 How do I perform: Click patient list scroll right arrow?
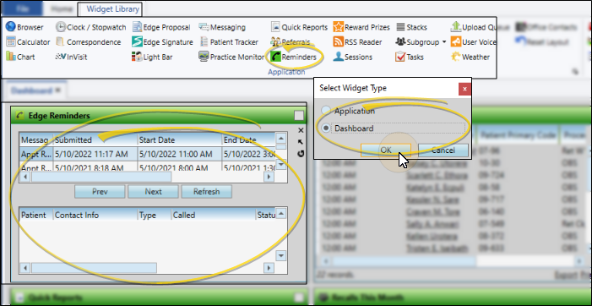[269, 268]
